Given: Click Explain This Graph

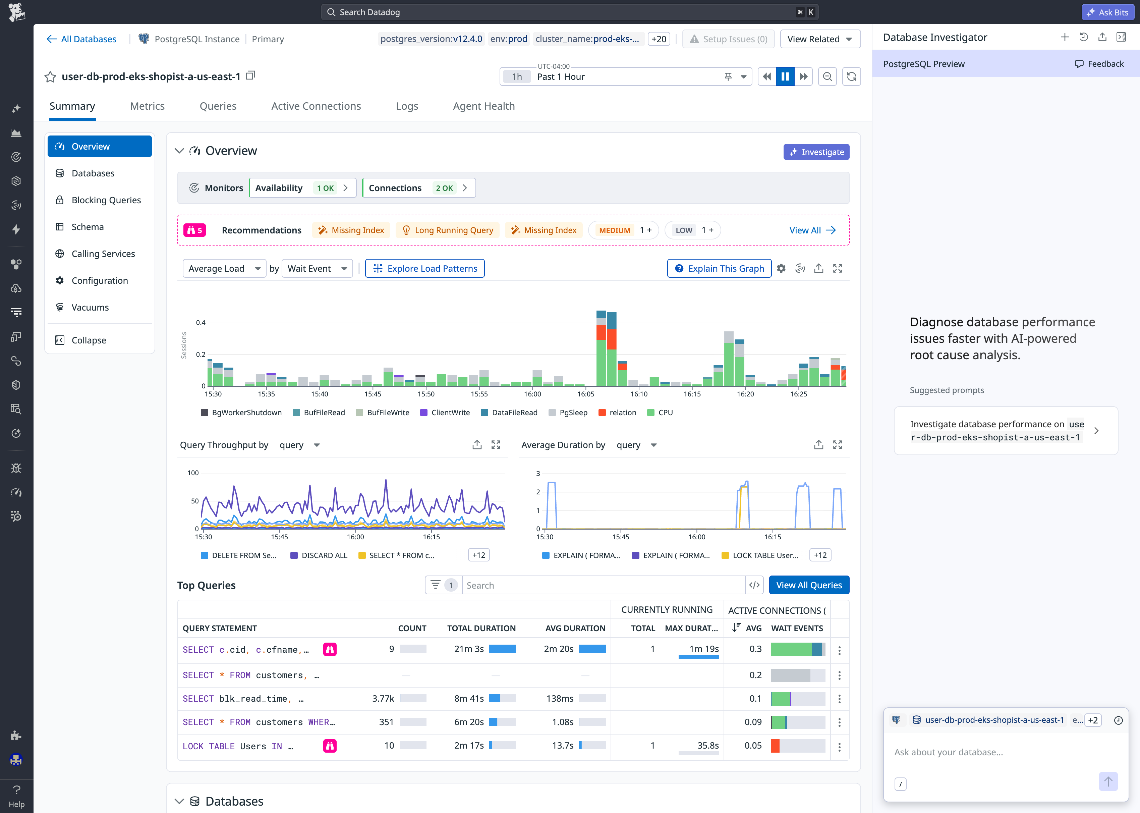Looking at the screenshot, I should click(x=719, y=268).
